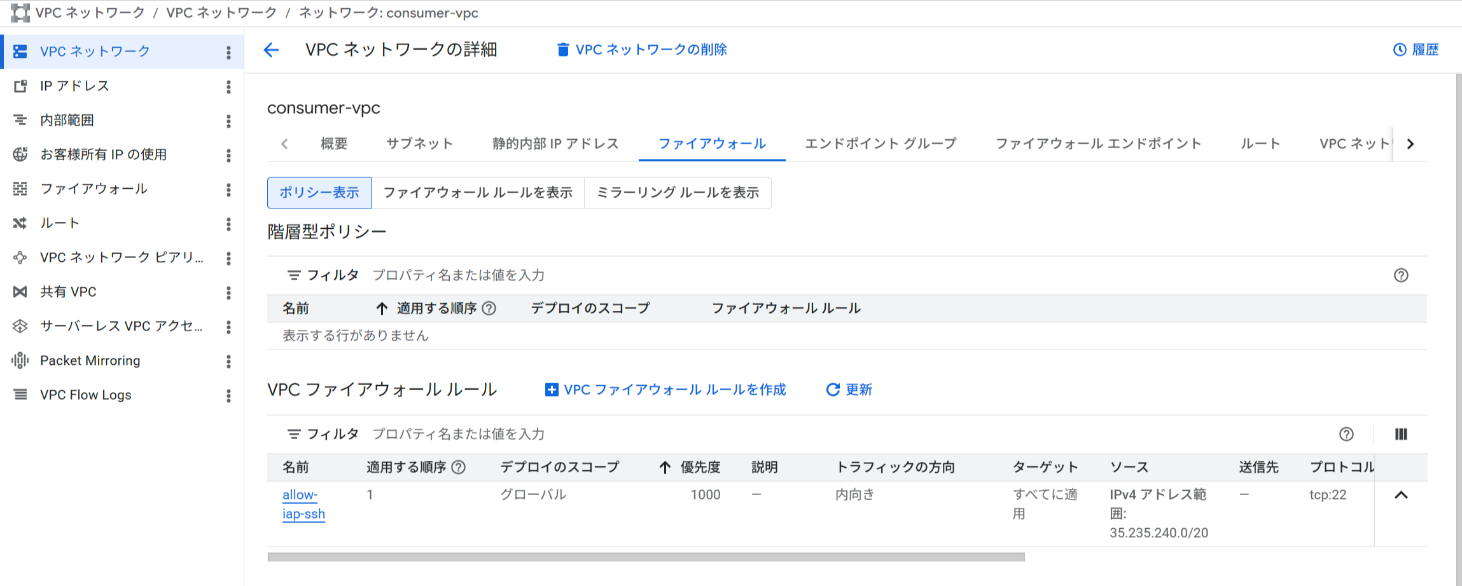Screen dimensions: 1462x586
Task: Click the お客様所有 IP の使用 globe icon
Action: tap(20, 154)
